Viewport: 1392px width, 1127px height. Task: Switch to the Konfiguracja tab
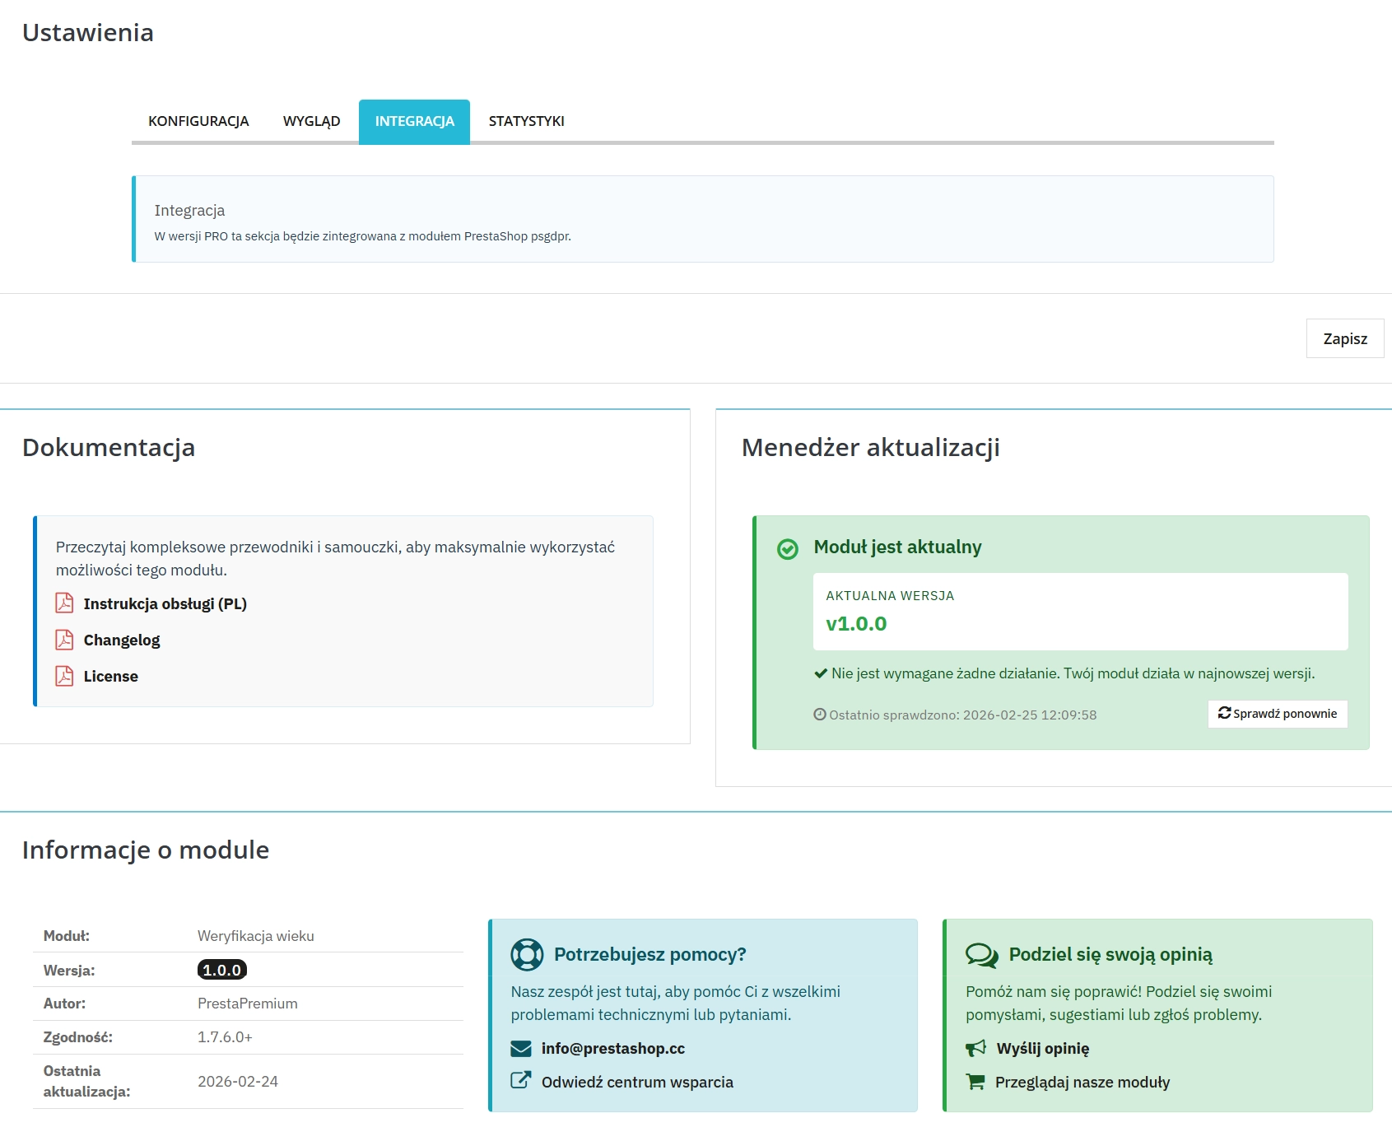[198, 121]
